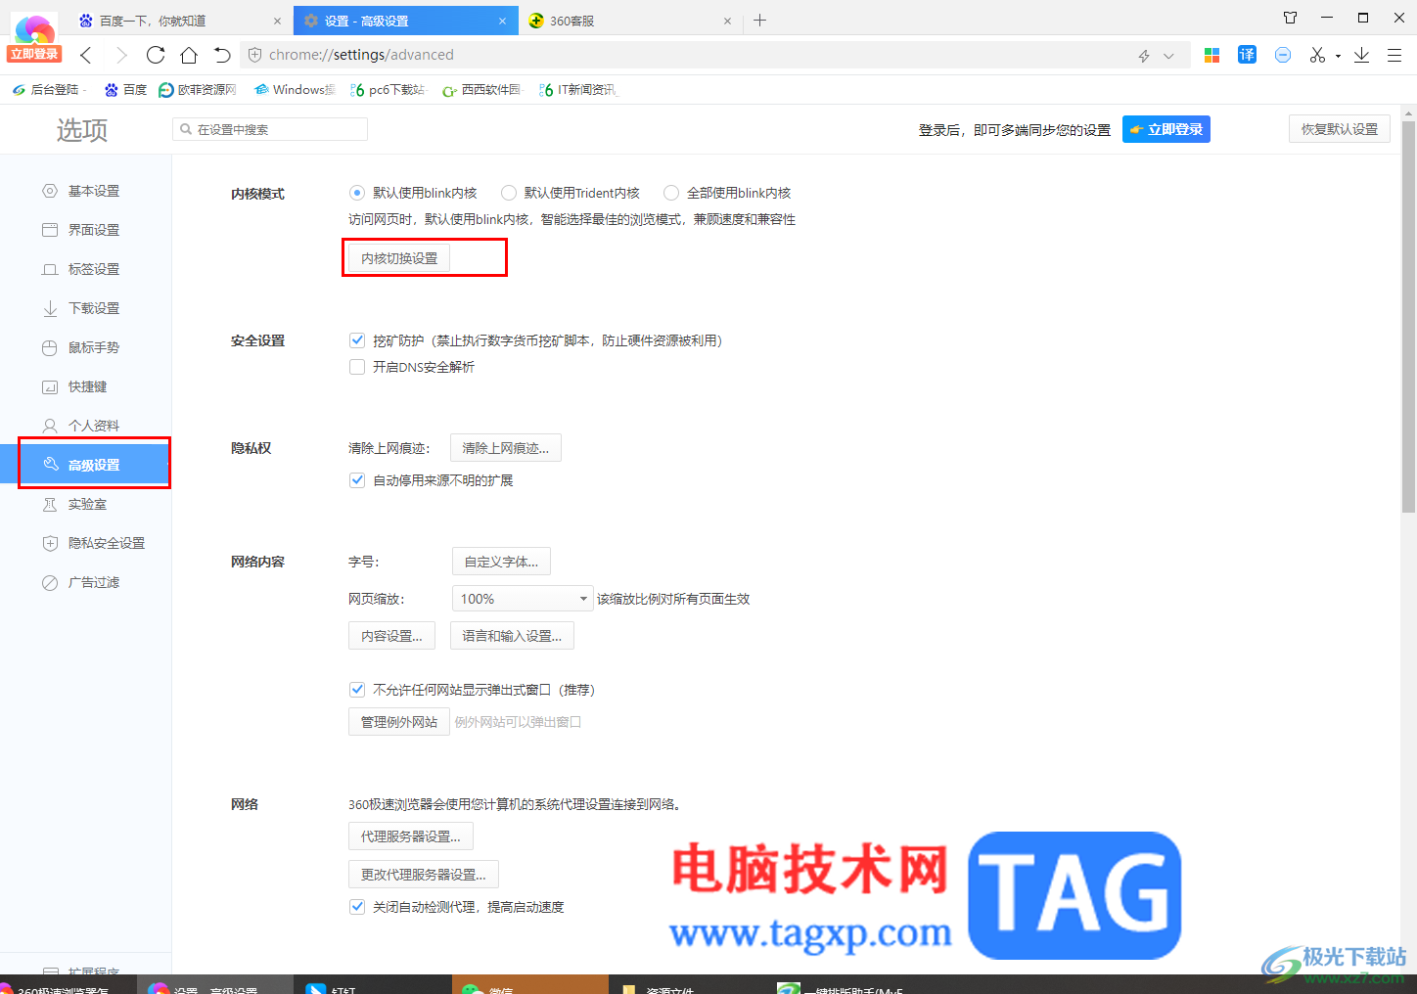Open the 百度 bookmark

coord(125,89)
